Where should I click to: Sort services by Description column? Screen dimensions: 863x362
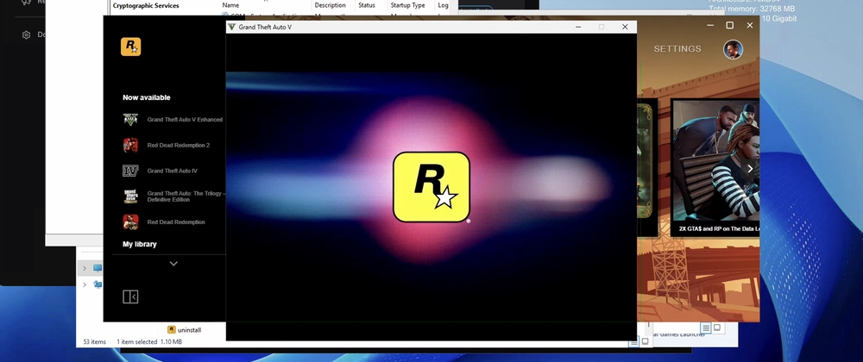[x=331, y=5]
